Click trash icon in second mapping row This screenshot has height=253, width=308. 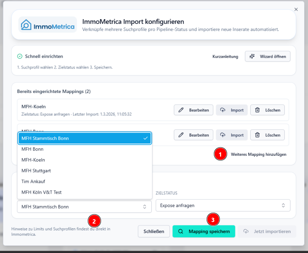point(258,135)
